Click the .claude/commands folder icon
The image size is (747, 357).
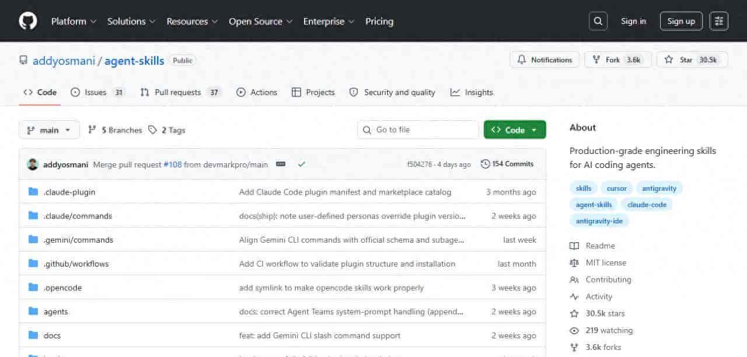(33, 216)
